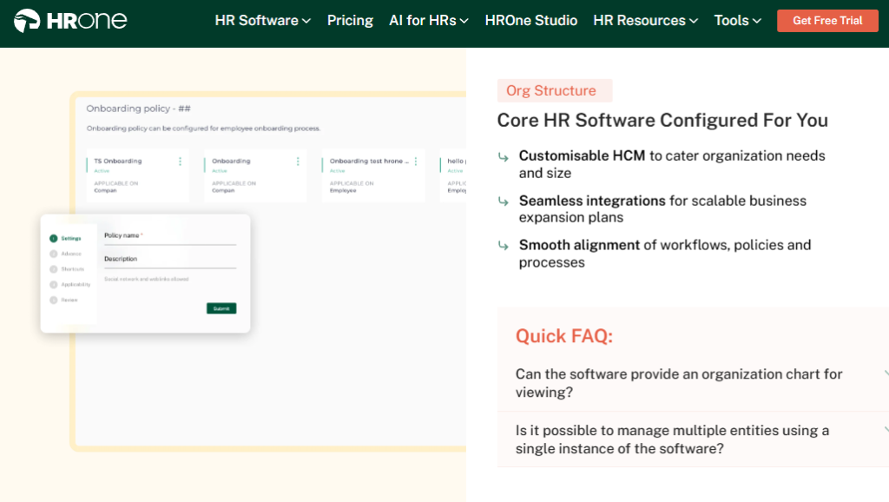
Task: Expand the HR Resources menu
Action: coord(645,21)
